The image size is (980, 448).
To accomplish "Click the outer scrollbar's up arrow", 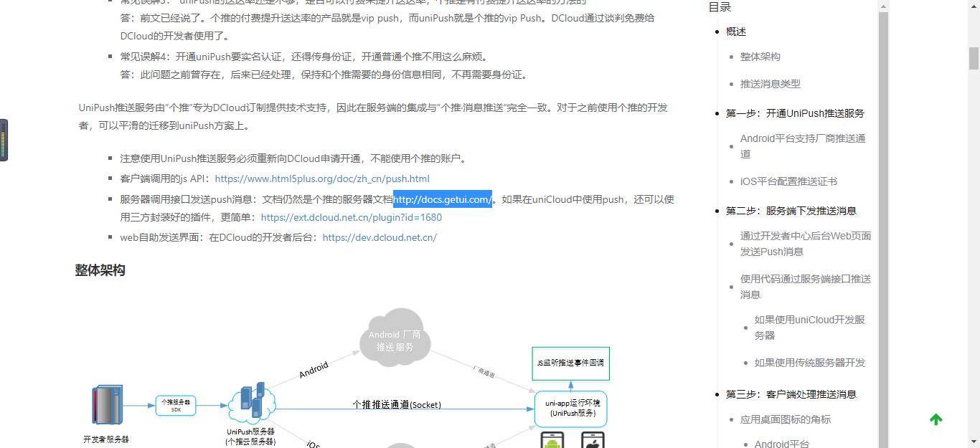I will click(x=974, y=6).
